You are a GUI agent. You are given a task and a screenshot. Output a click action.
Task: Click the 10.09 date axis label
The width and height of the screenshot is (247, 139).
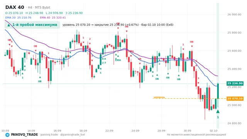point(5,131)
